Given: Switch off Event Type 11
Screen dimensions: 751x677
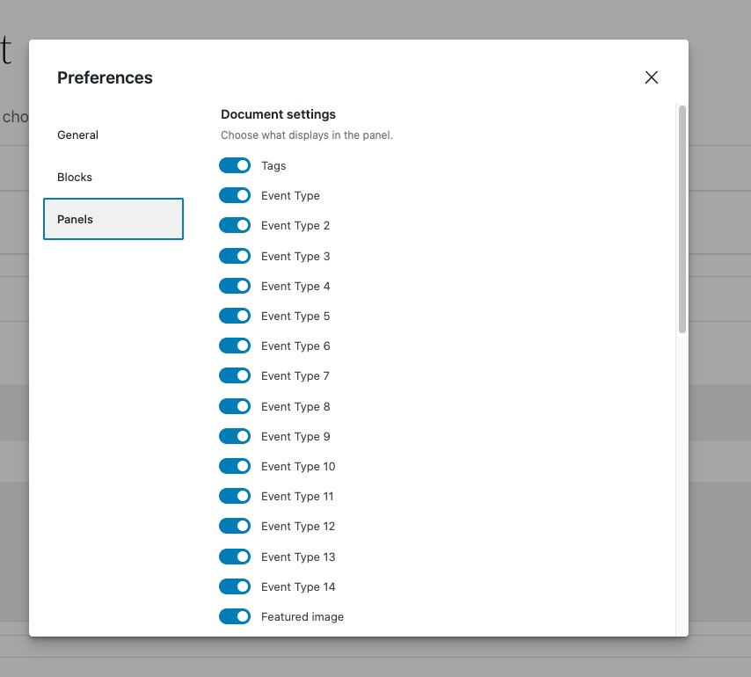Looking at the screenshot, I should (x=235, y=496).
